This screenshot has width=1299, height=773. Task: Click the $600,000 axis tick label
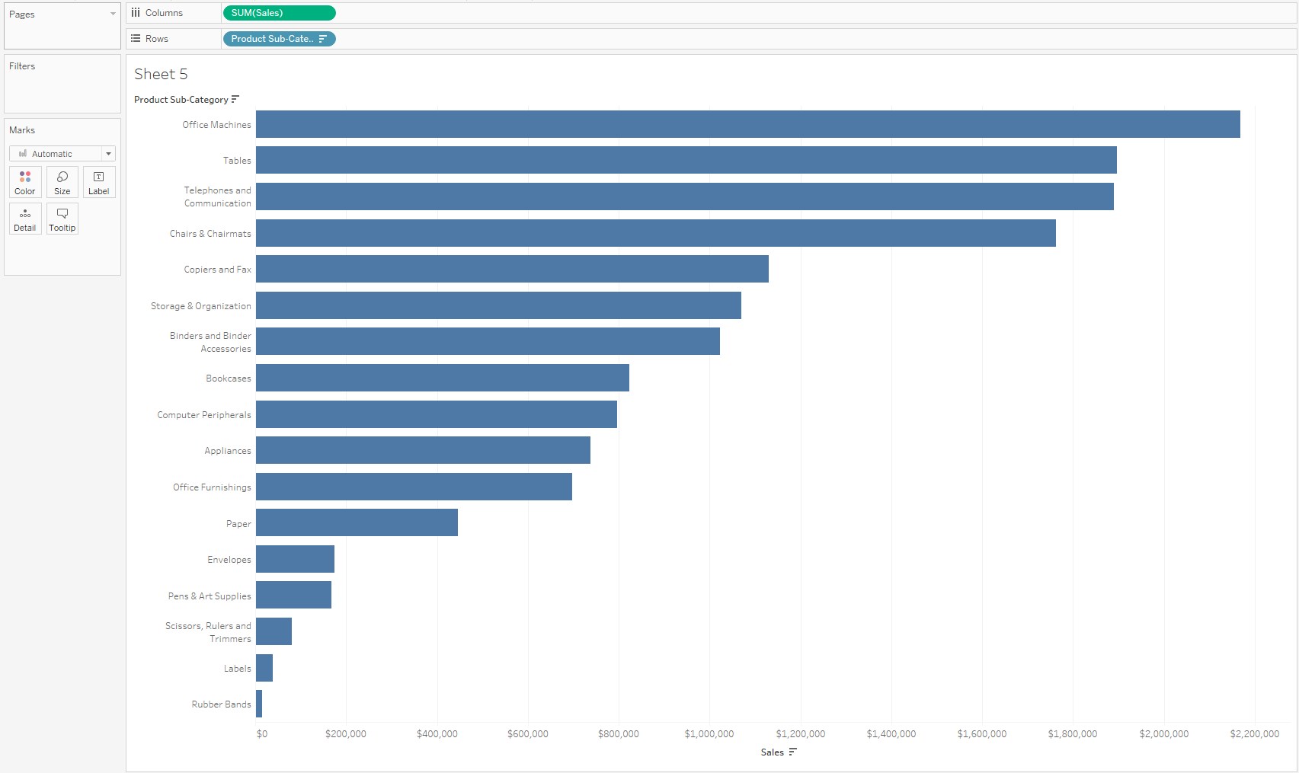[528, 734]
